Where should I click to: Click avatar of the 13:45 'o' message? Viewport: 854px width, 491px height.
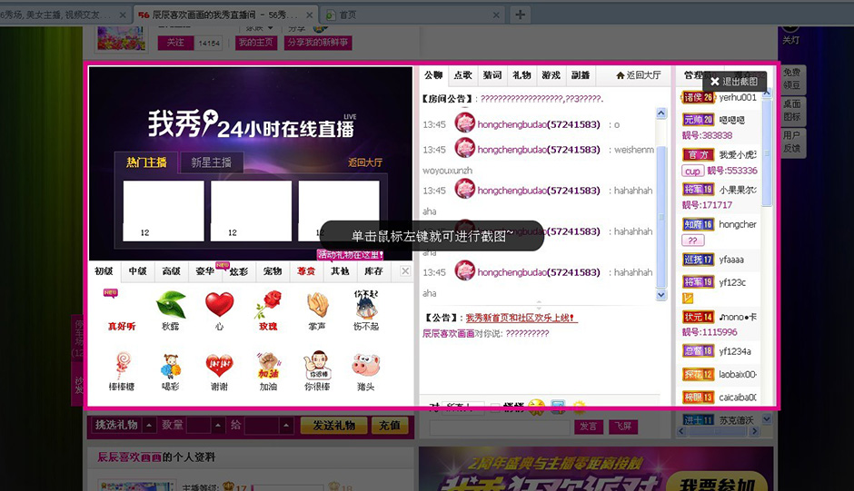pyautogui.click(x=465, y=123)
